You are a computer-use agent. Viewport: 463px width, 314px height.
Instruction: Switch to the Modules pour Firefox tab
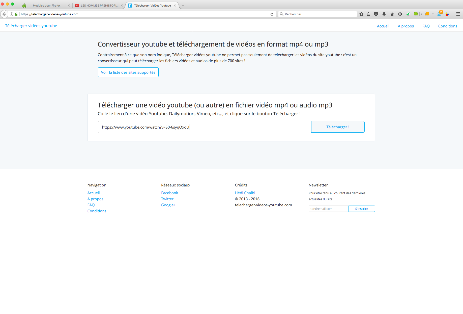pyautogui.click(x=47, y=6)
